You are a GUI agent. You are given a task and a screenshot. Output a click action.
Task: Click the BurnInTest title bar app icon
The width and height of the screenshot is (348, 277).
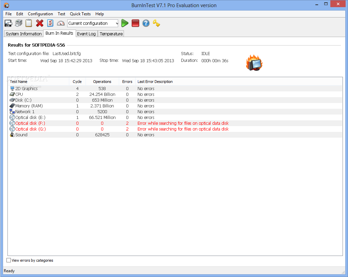pos(6,5)
